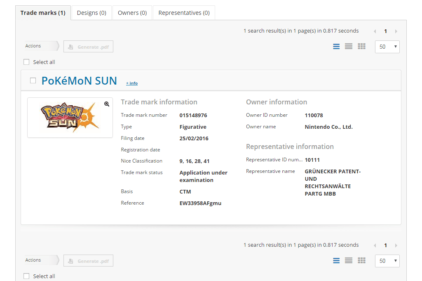Click the representative name GRÜNECKER PATENT- UND RECHTSANWÄLTE
422x281 pixels.
(x=333, y=182)
